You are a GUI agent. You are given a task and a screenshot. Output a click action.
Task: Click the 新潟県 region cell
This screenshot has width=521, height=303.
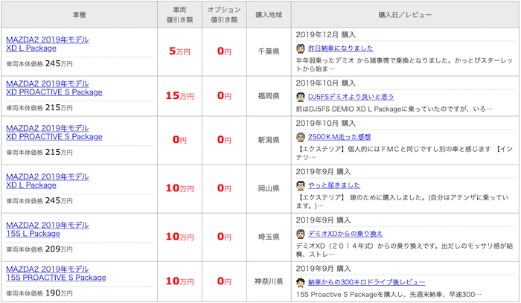click(x=269, y=140)
